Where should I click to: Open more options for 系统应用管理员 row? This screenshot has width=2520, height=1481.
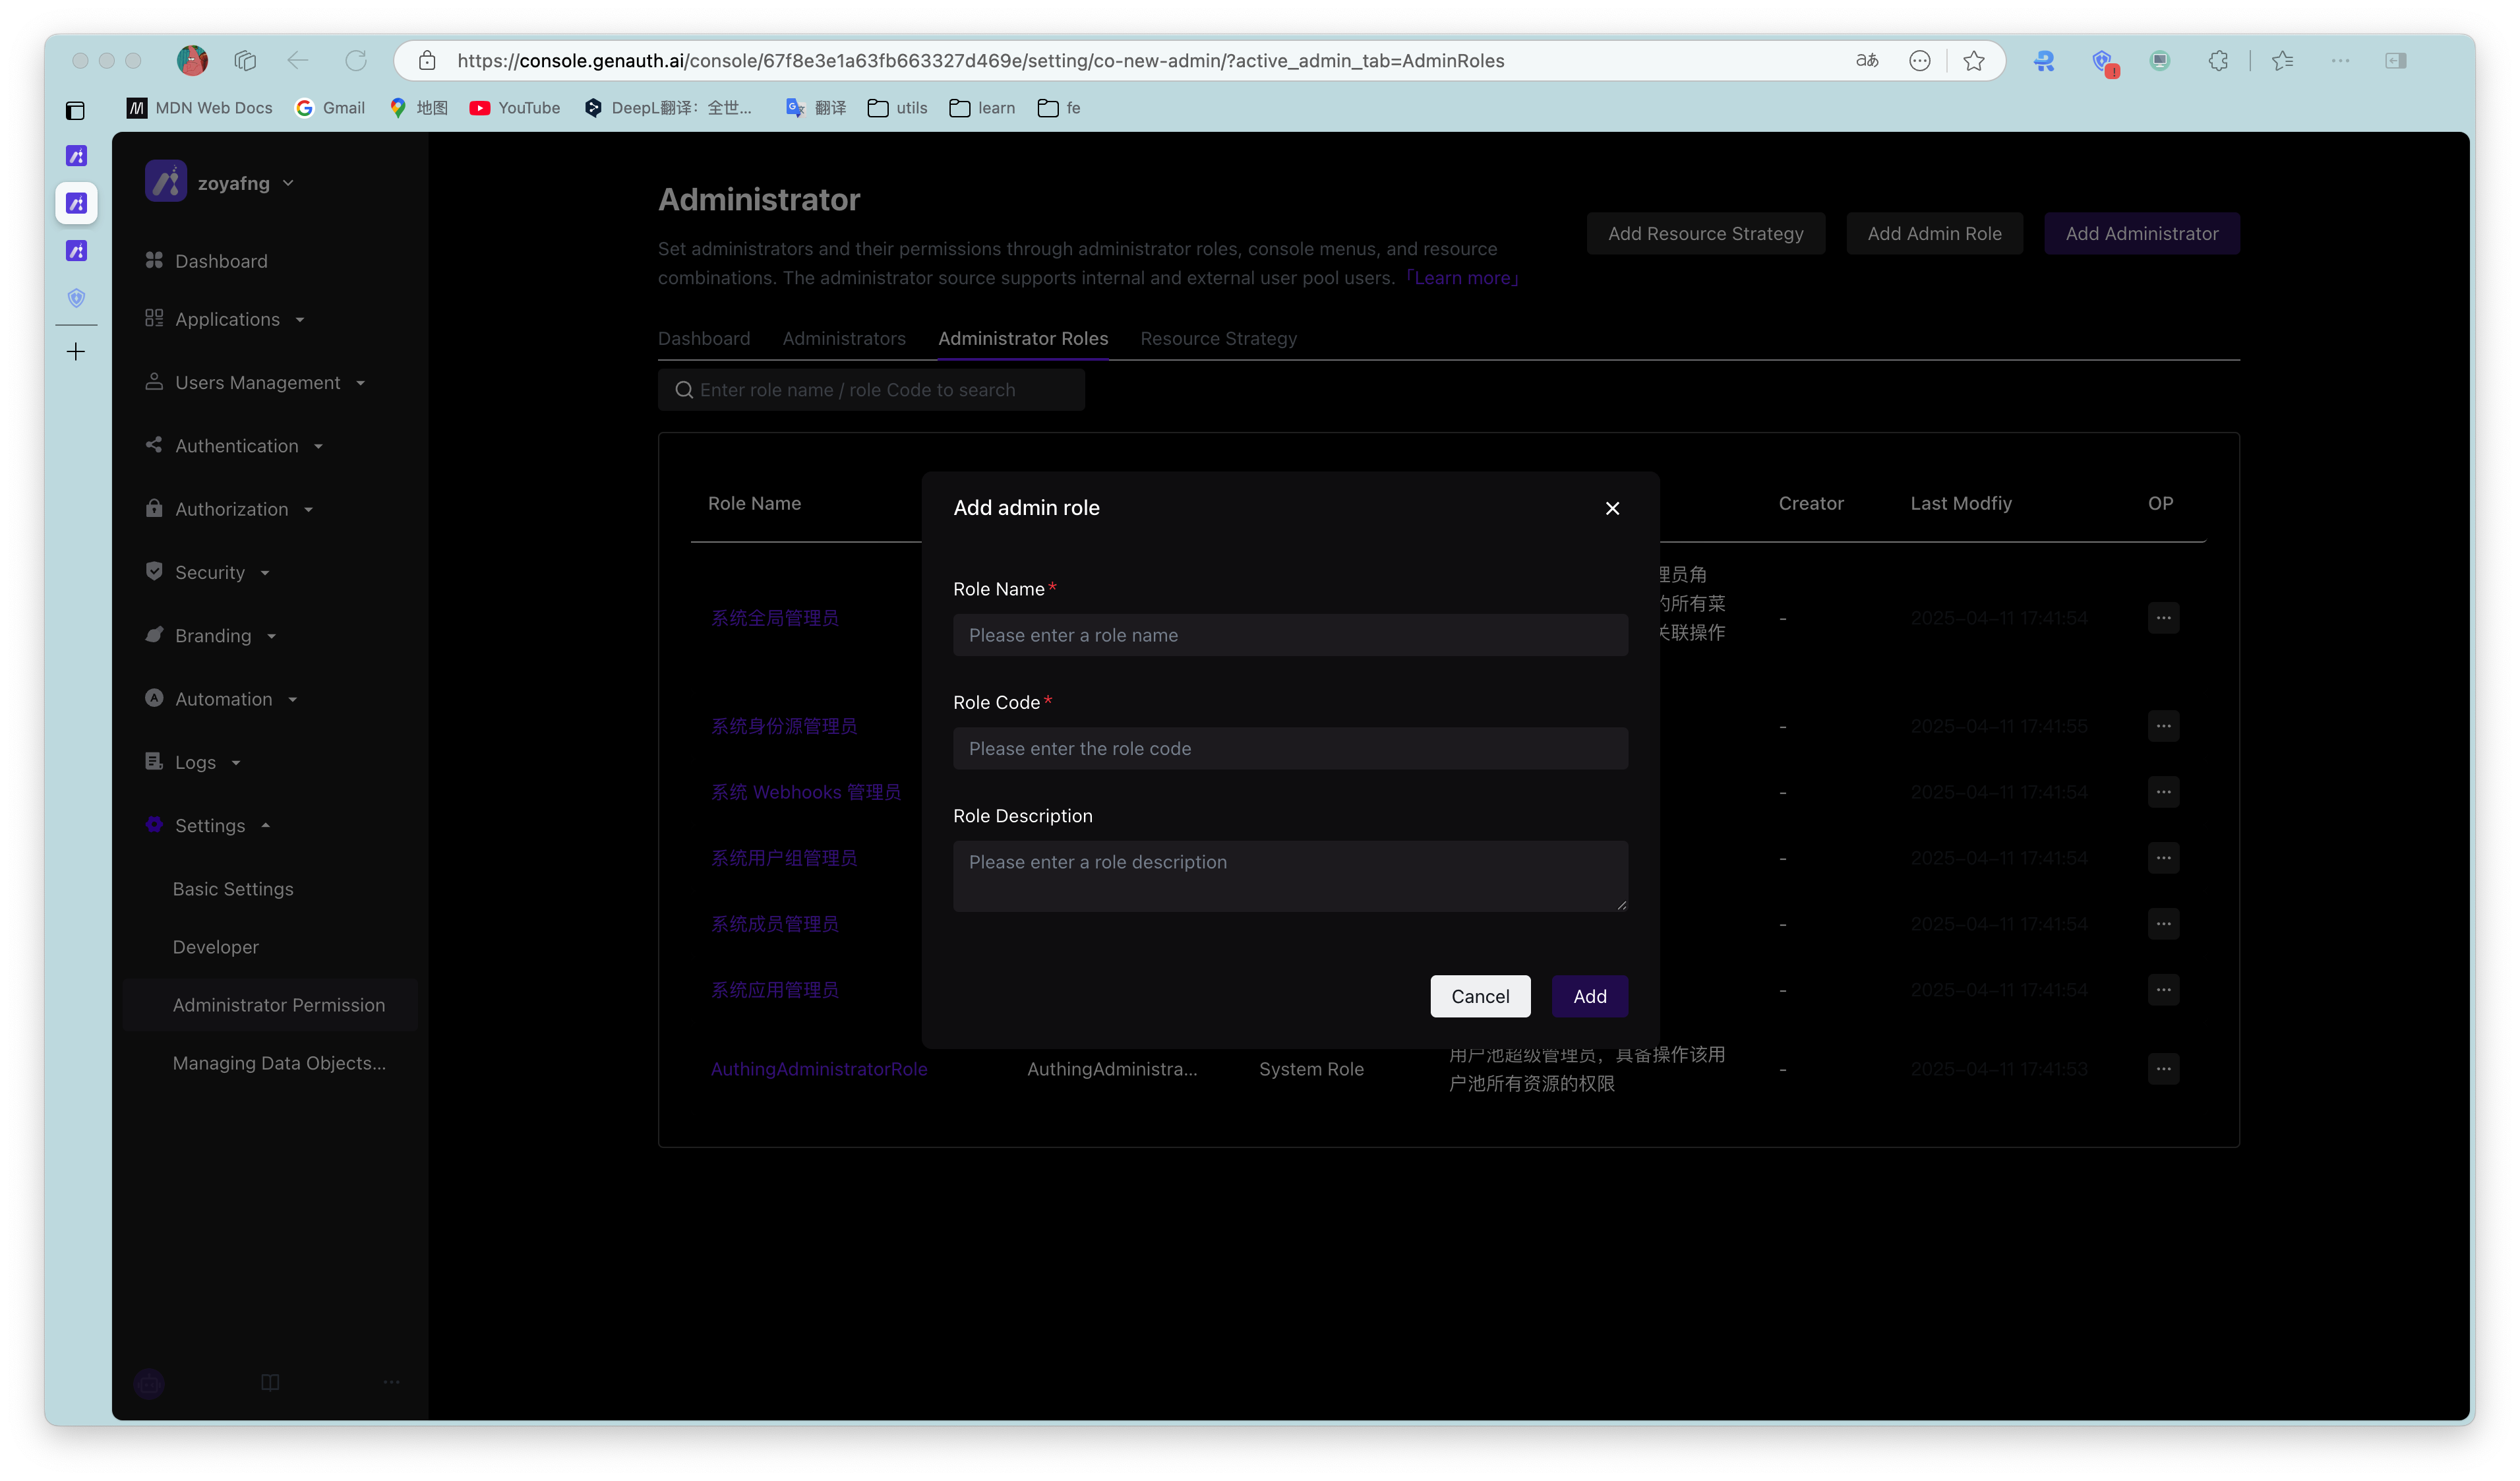click(x=2163, y=990)
